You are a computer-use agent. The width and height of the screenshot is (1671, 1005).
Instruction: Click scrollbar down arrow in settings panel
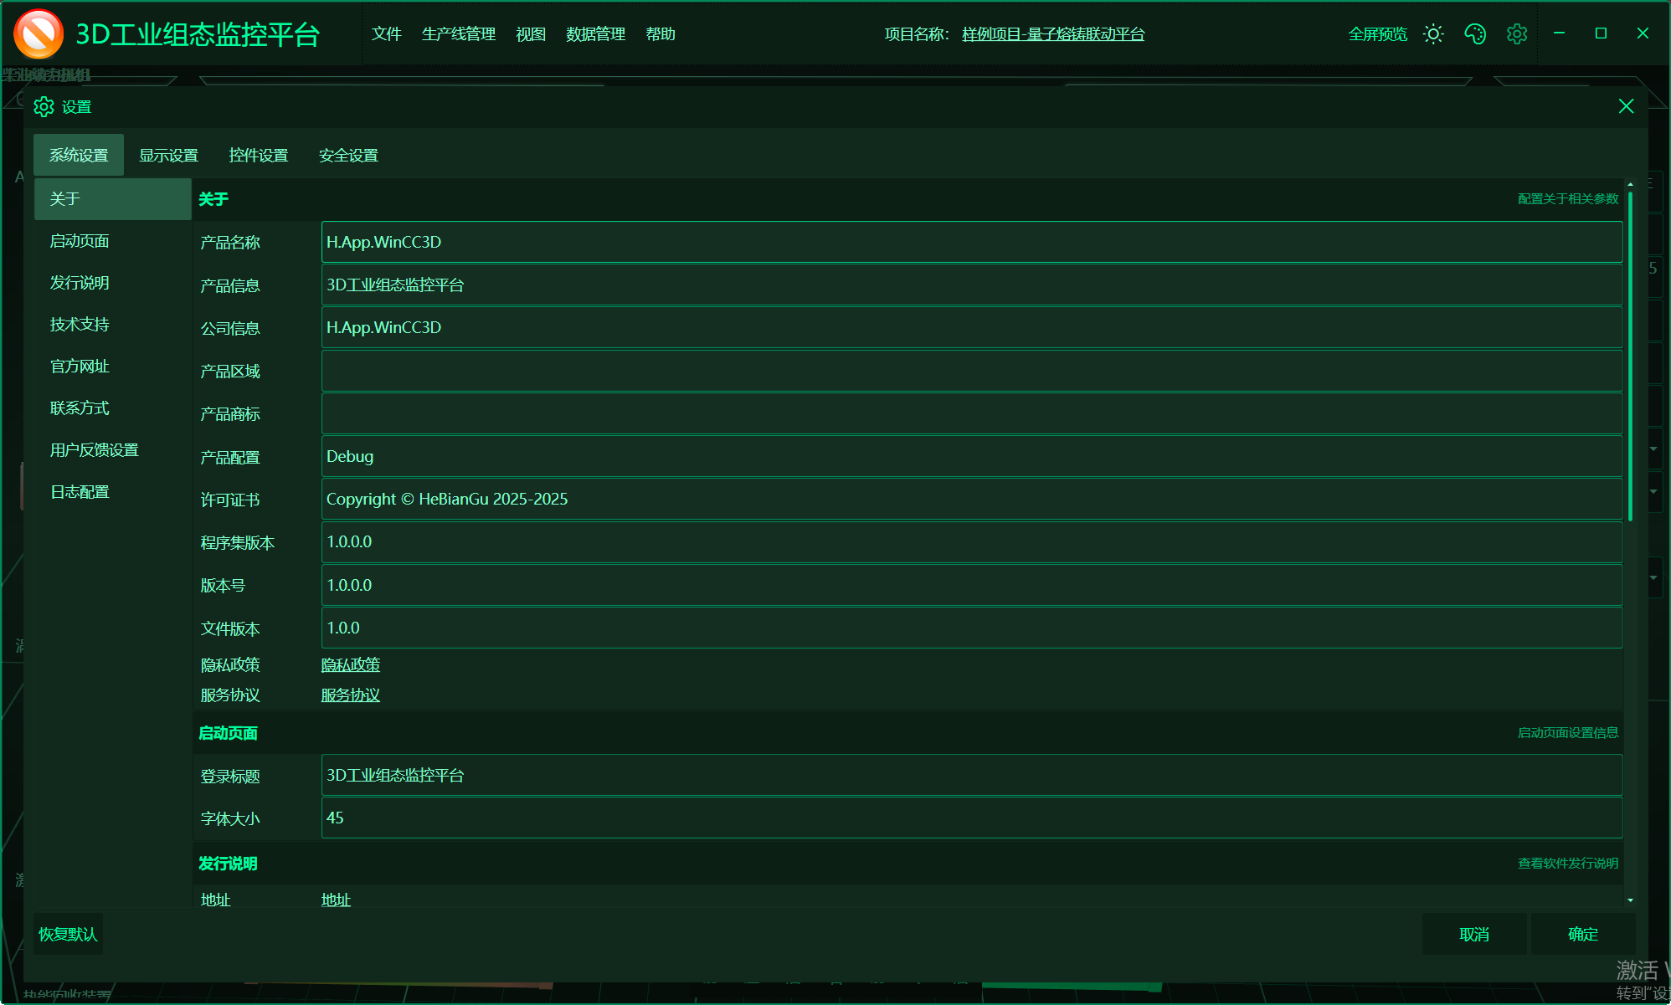1630,900
